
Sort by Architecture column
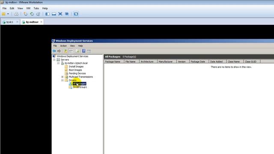tap(149, 62)
